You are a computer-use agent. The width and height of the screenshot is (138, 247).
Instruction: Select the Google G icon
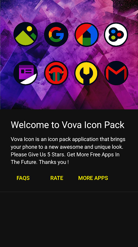coord(56,34)
